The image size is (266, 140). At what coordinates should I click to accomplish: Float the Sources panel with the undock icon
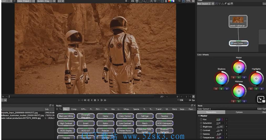pos(50,105)
